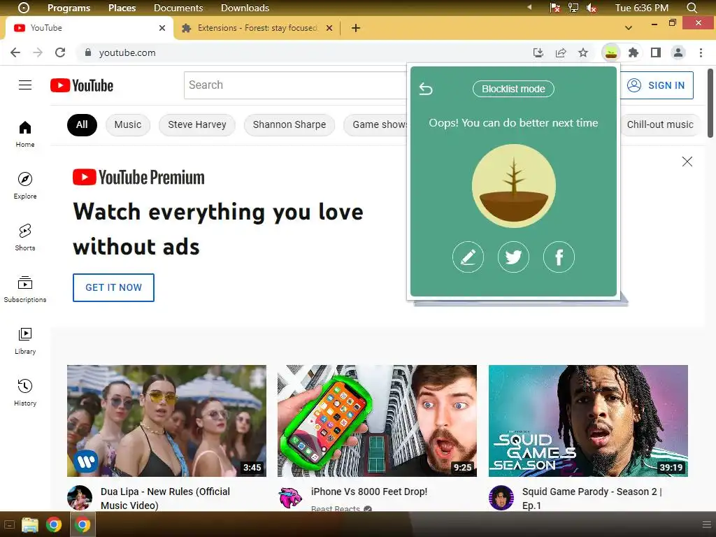This screenshot has height=537, width=716.
Task: Close the YouTube tab
Action: click(x=162, y=28)
